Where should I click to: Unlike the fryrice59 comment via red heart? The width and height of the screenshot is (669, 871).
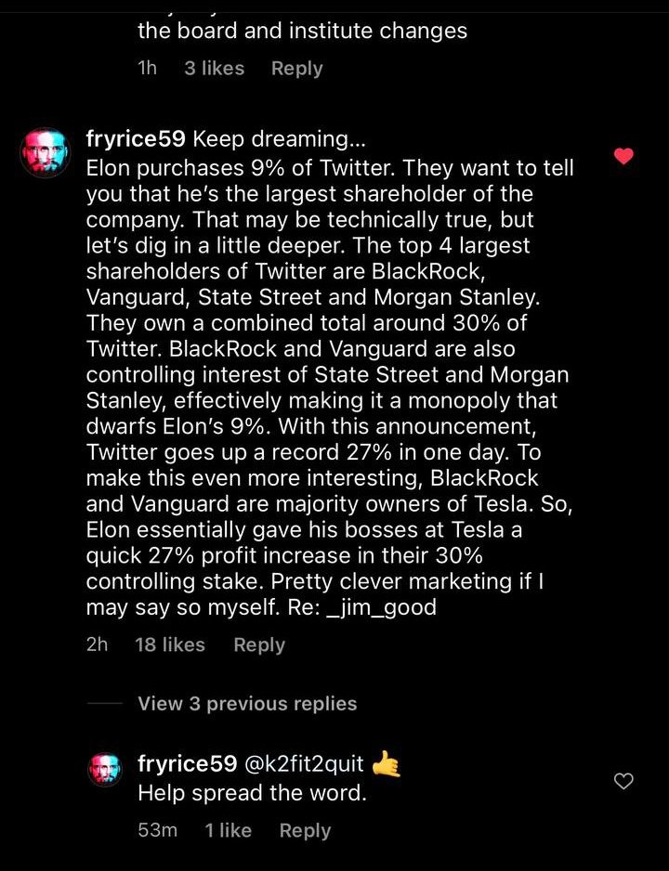coord(623,157)
